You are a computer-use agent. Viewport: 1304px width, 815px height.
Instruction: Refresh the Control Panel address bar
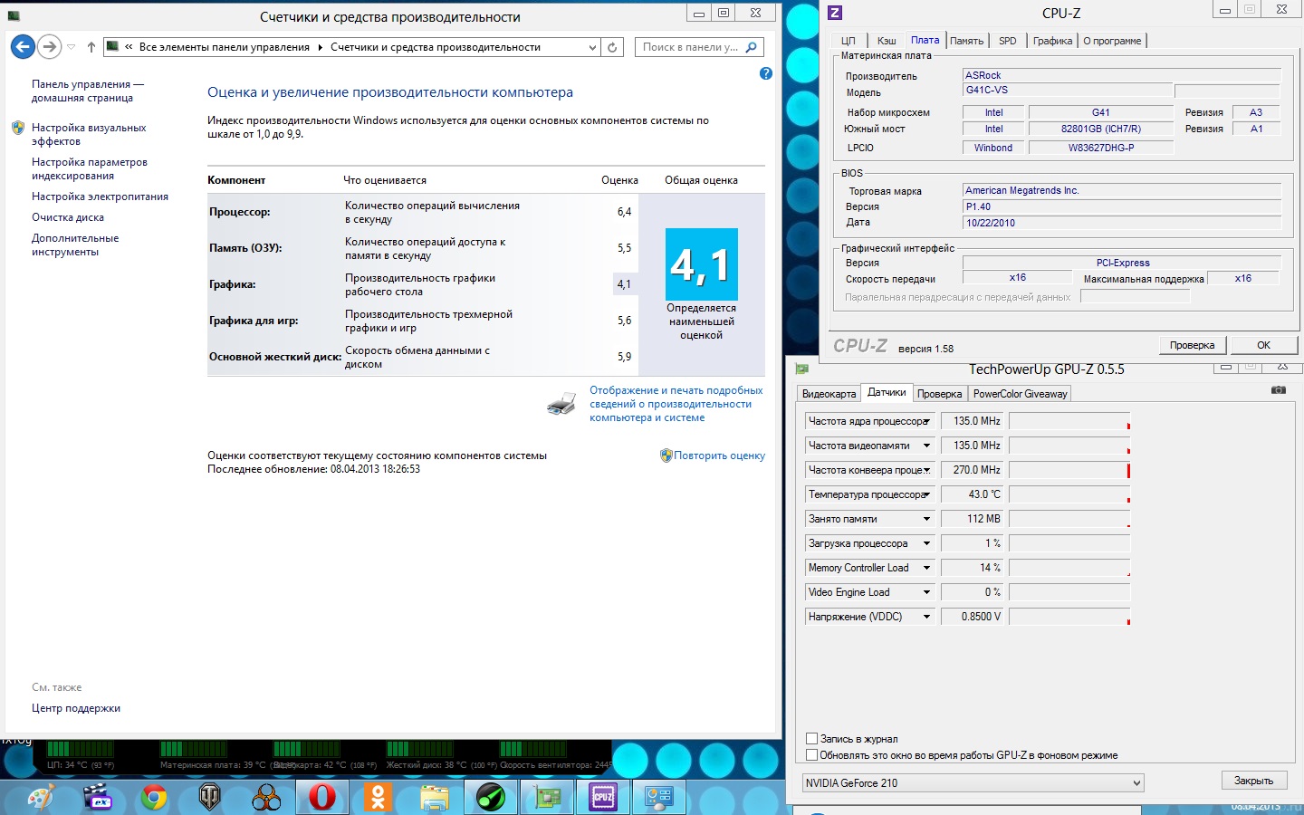click(x=612, y=47)
